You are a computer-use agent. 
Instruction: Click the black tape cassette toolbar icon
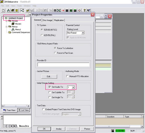pos(67,10)
